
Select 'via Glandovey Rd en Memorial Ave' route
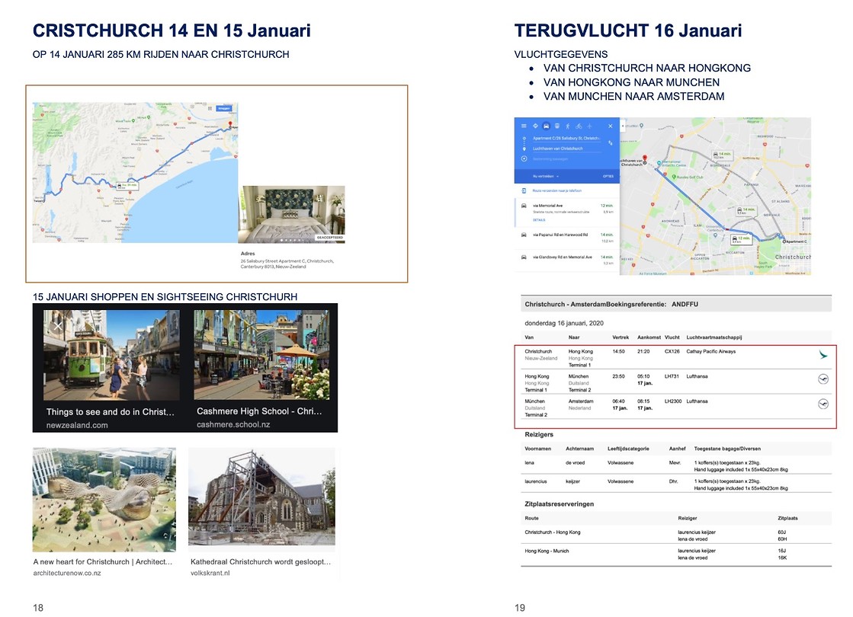567,261
